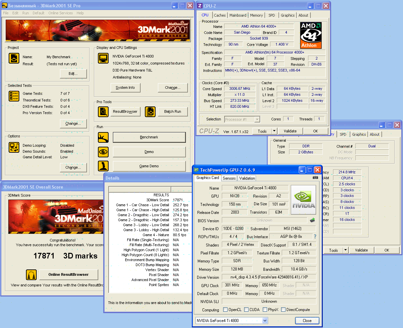The width and height of the screenshot is (403, 328).
Task: Open the GPU selection dropdown in GPU-Z
Action: tap(265, 321)
